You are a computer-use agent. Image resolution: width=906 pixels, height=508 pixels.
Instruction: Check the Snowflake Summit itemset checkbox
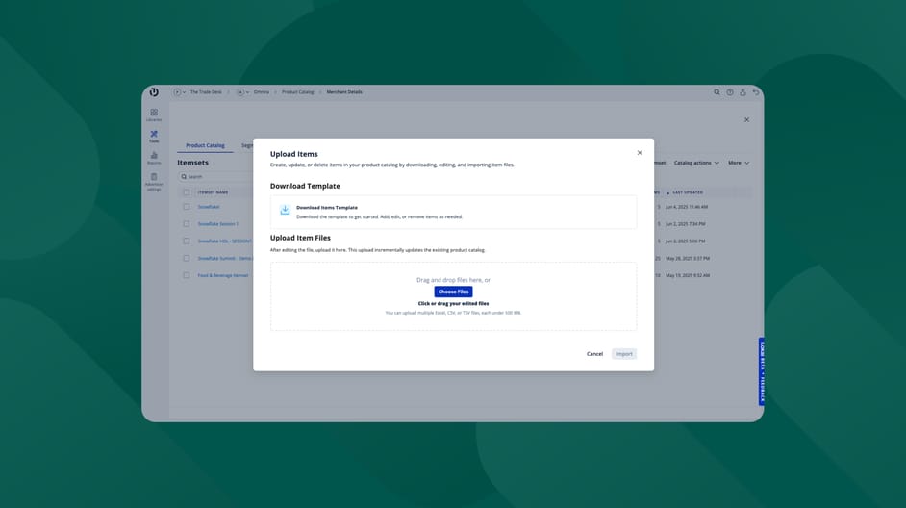(186, 259)
